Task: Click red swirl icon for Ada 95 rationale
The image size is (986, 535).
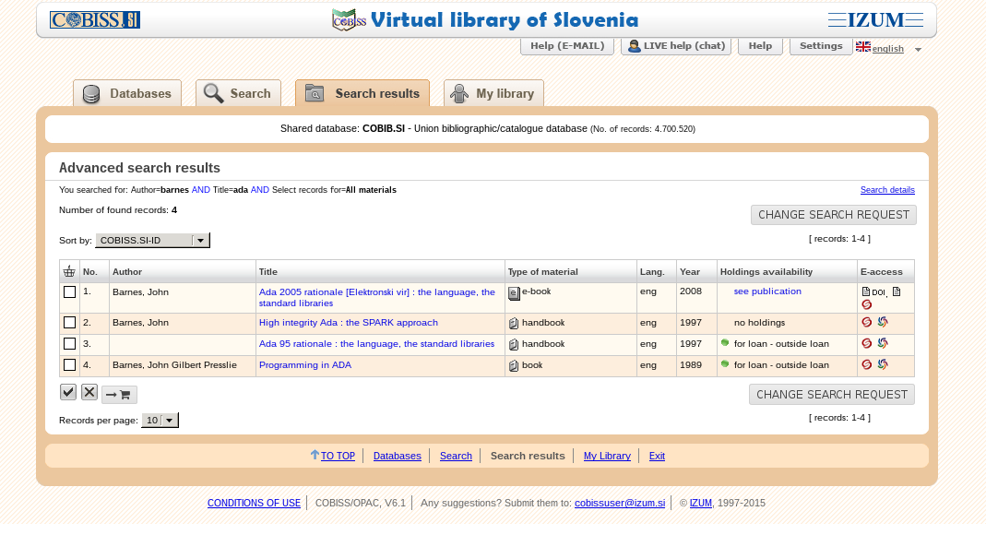Action: click(x=866, y=343)
